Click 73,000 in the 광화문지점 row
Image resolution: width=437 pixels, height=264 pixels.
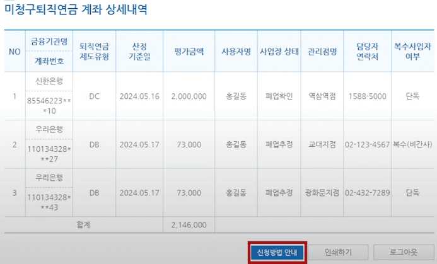189,193
